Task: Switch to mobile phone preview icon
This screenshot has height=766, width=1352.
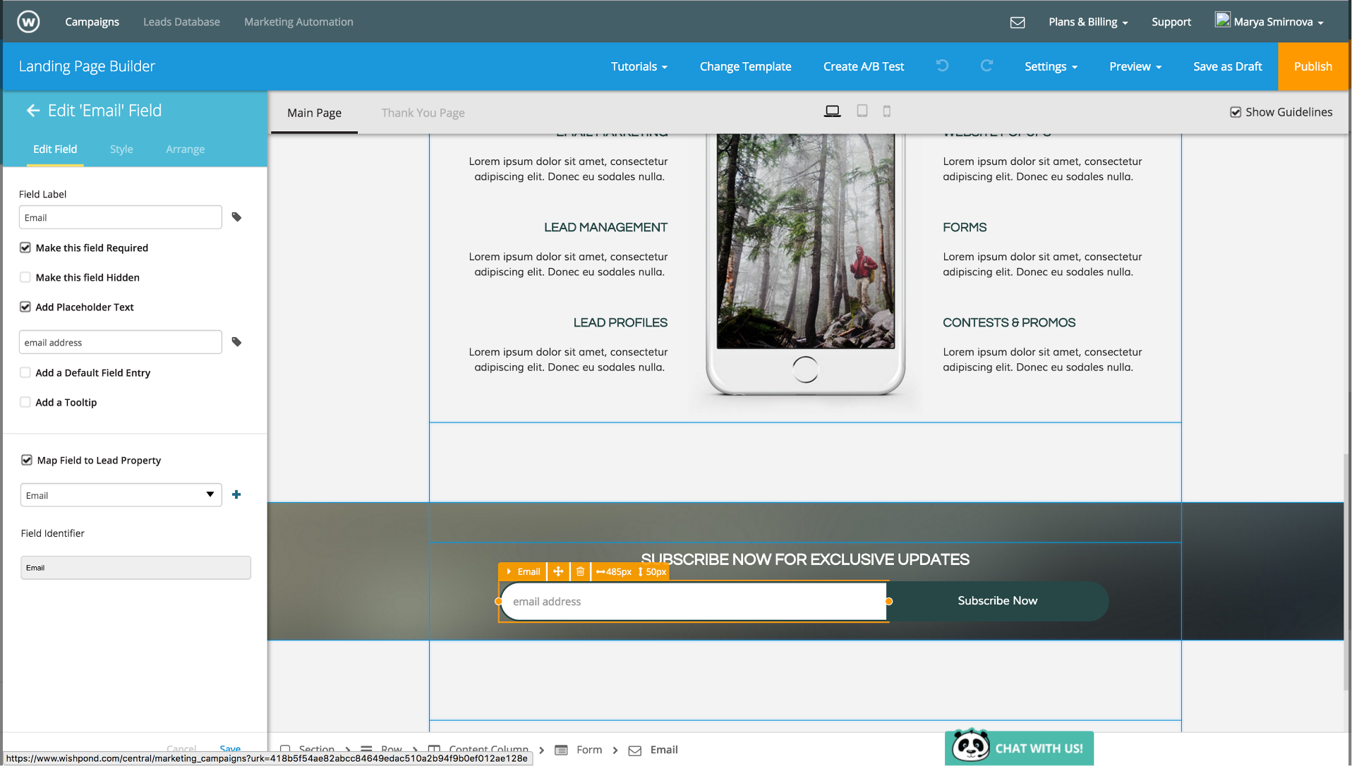Action: tap(887, 111)
